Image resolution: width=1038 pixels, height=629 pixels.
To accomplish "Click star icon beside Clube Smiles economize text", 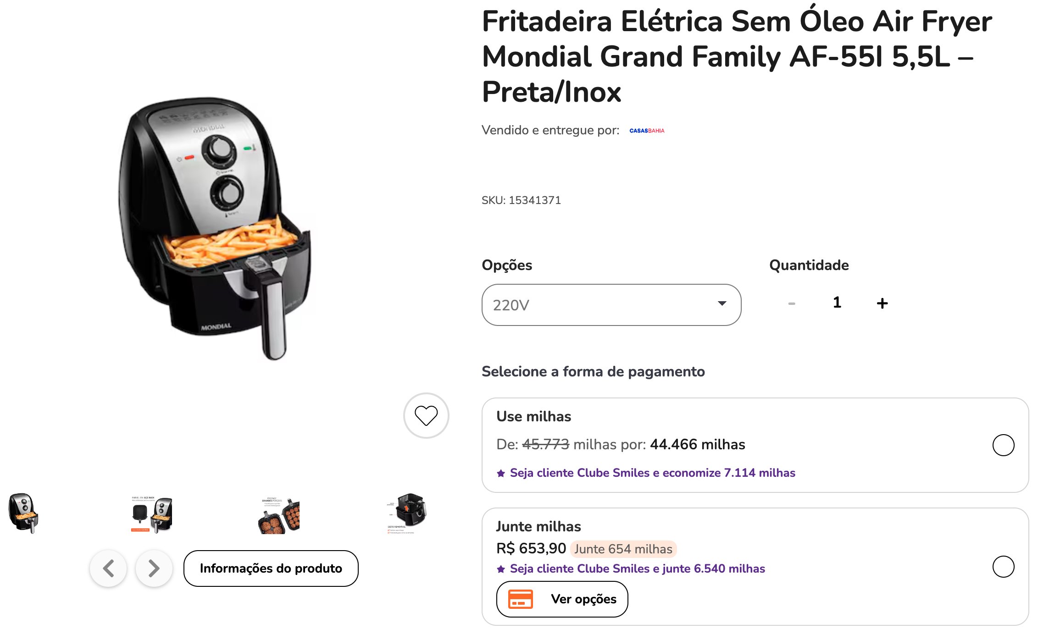I will (501, 473).
